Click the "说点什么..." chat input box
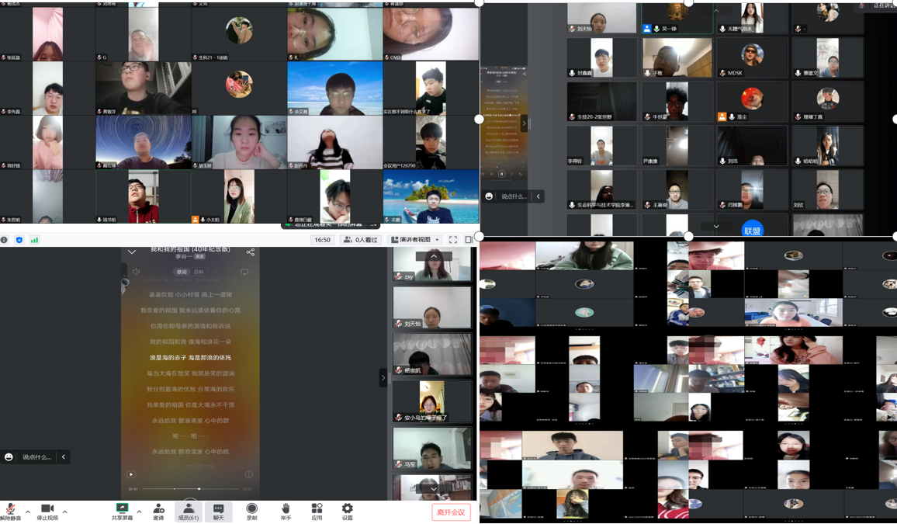The height and width of the screenshot is (524, 897). tap(36, 457)
